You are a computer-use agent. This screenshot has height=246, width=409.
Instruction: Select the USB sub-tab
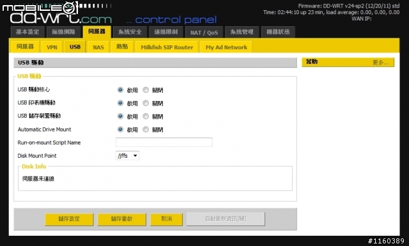pyautogui.click(x=75, y=47)
